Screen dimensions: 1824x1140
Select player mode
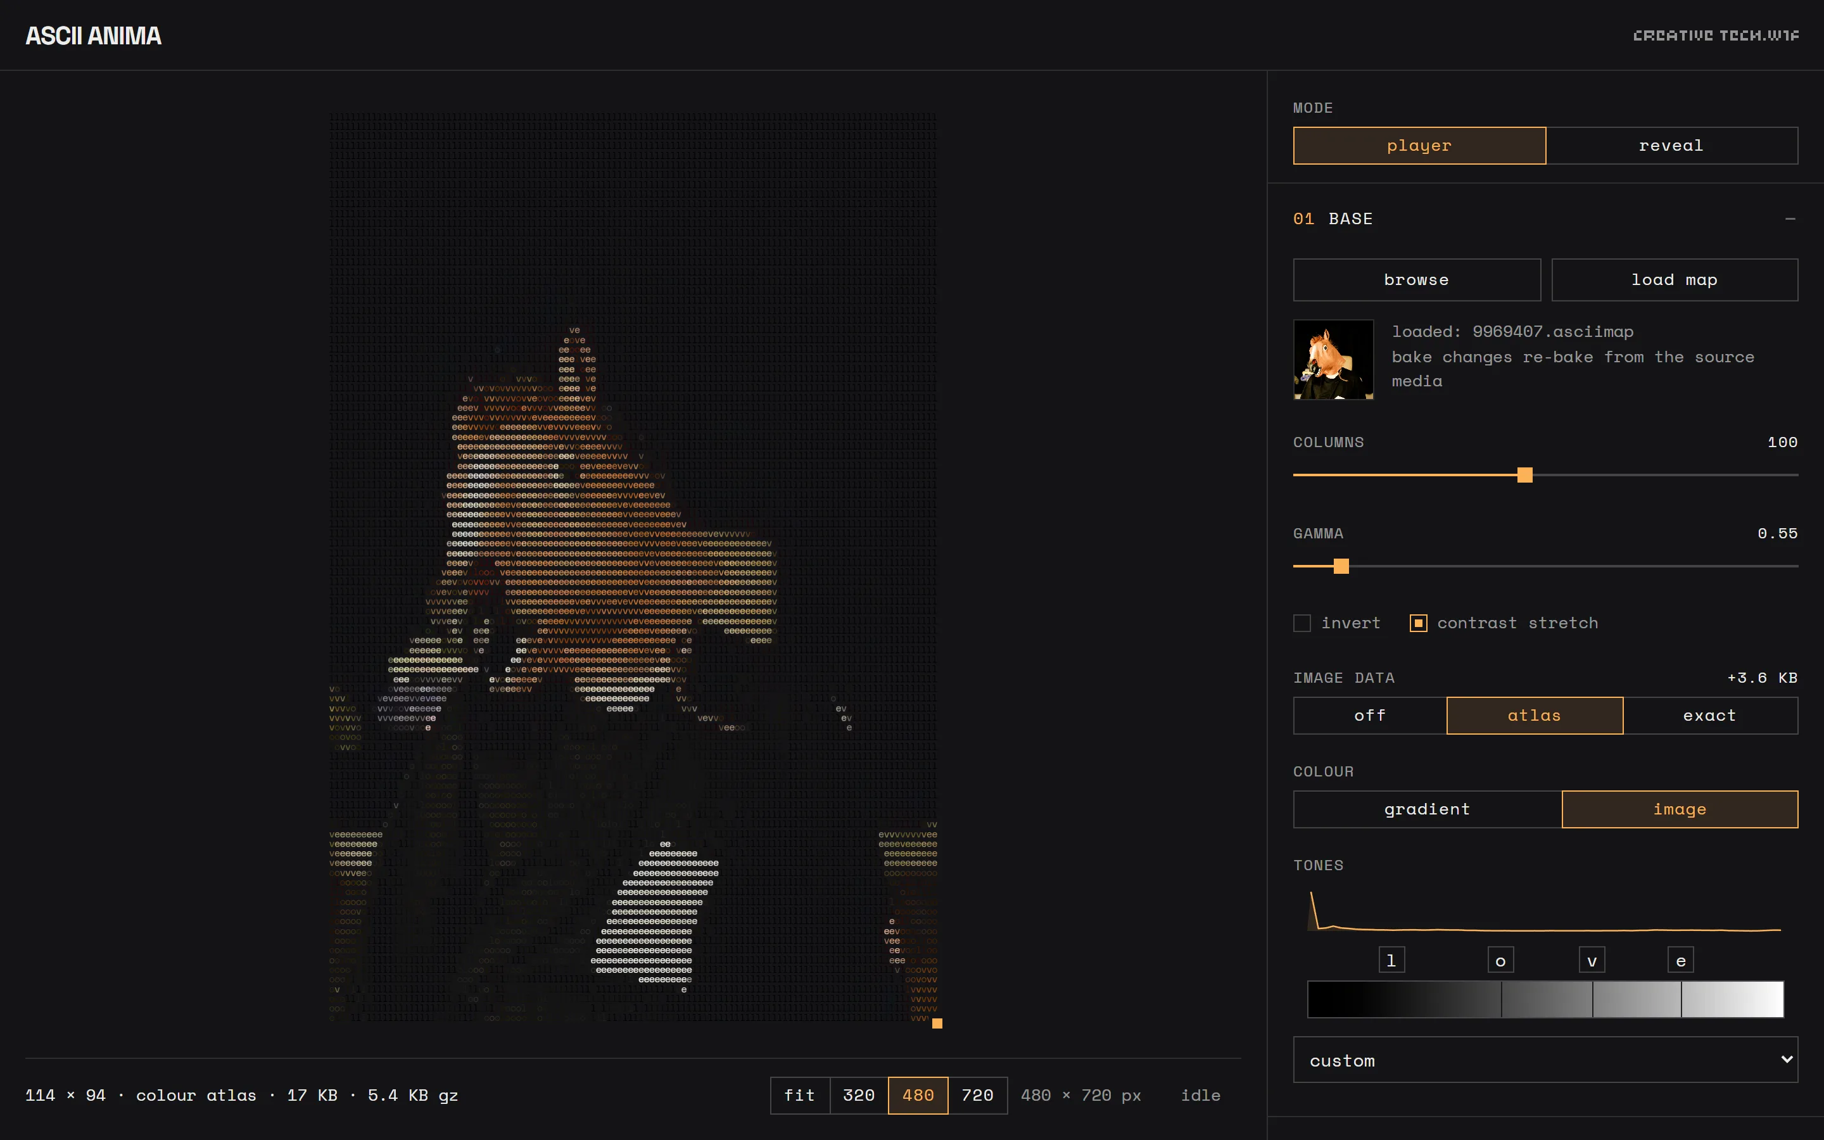[1419, 146]
